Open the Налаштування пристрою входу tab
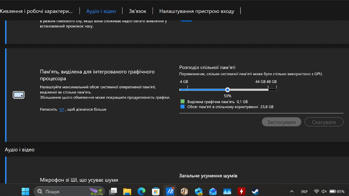 [197, 11]
